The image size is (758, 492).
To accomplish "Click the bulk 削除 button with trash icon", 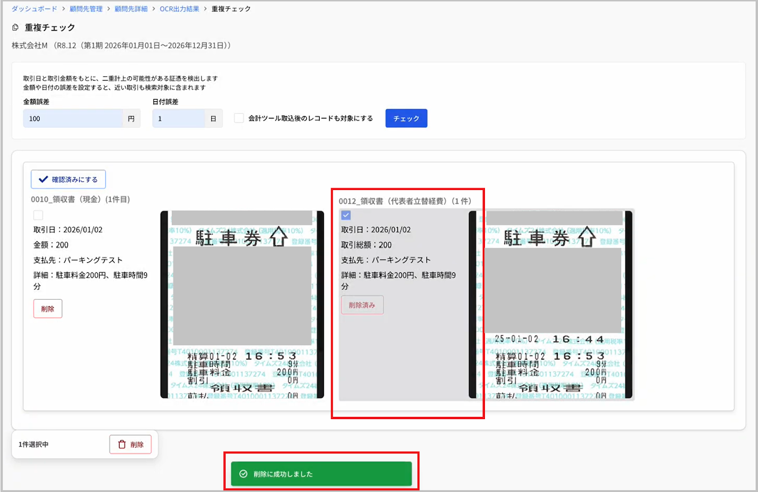I will 130,444.
